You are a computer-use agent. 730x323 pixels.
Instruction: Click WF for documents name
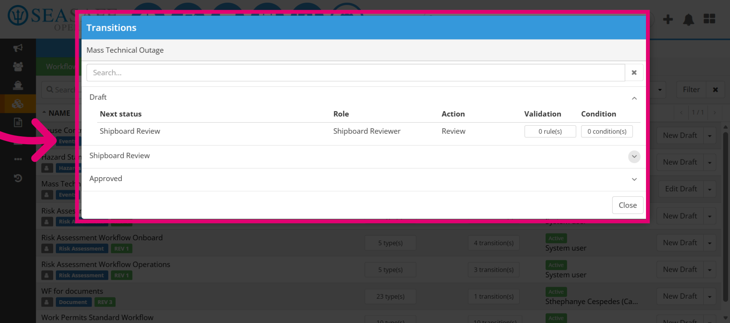(72, 291)
